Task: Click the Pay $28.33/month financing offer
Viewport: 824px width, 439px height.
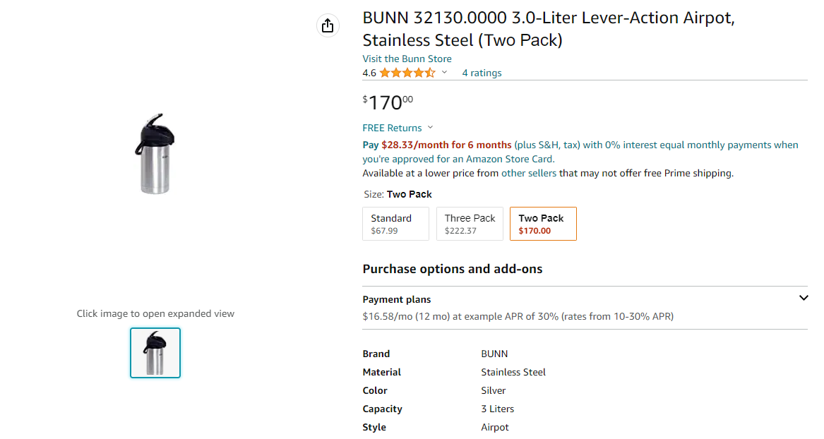Action: [580, 152]
